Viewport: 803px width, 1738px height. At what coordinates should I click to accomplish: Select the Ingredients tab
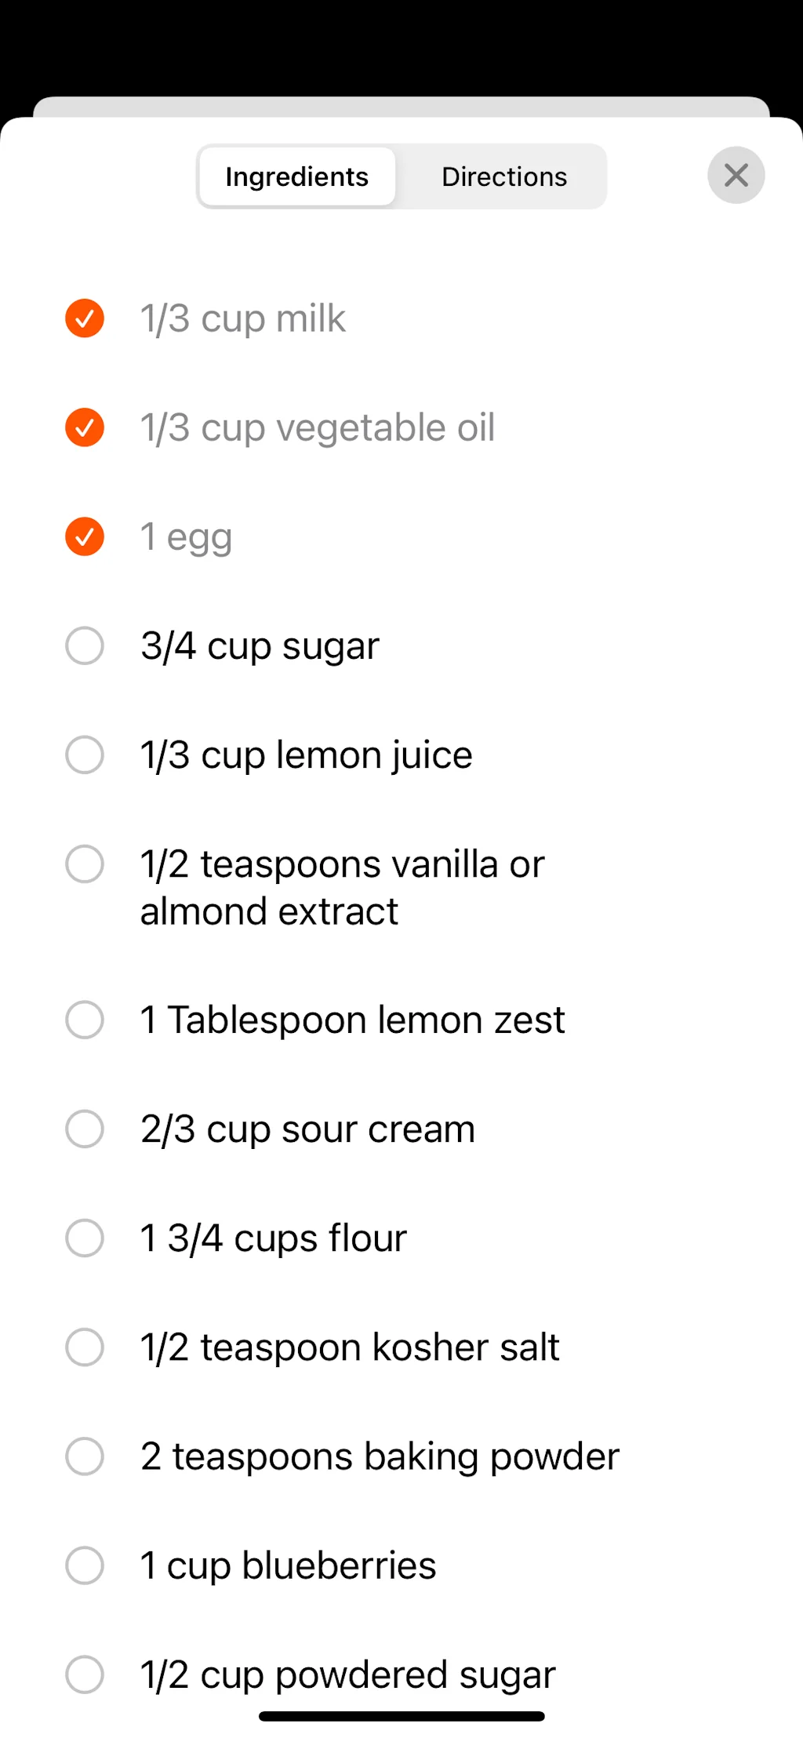click(x=296, y=176)
